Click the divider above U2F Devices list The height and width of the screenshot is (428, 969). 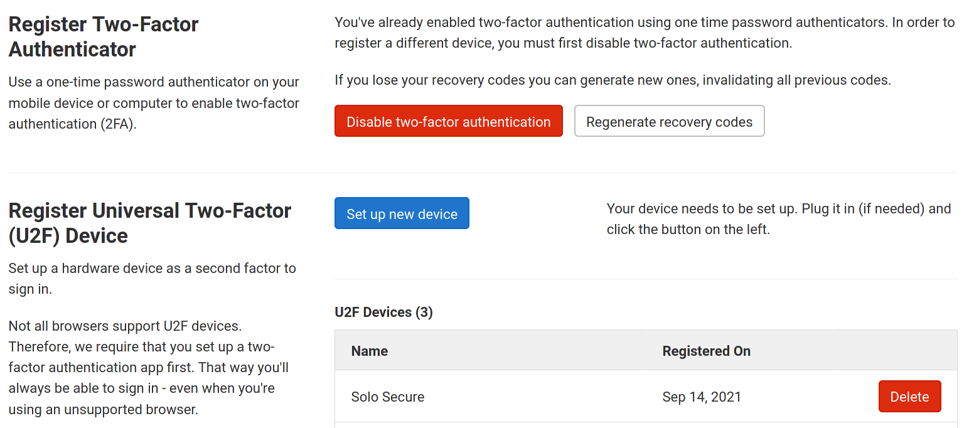pyautogui.click(x=646, y=278)
